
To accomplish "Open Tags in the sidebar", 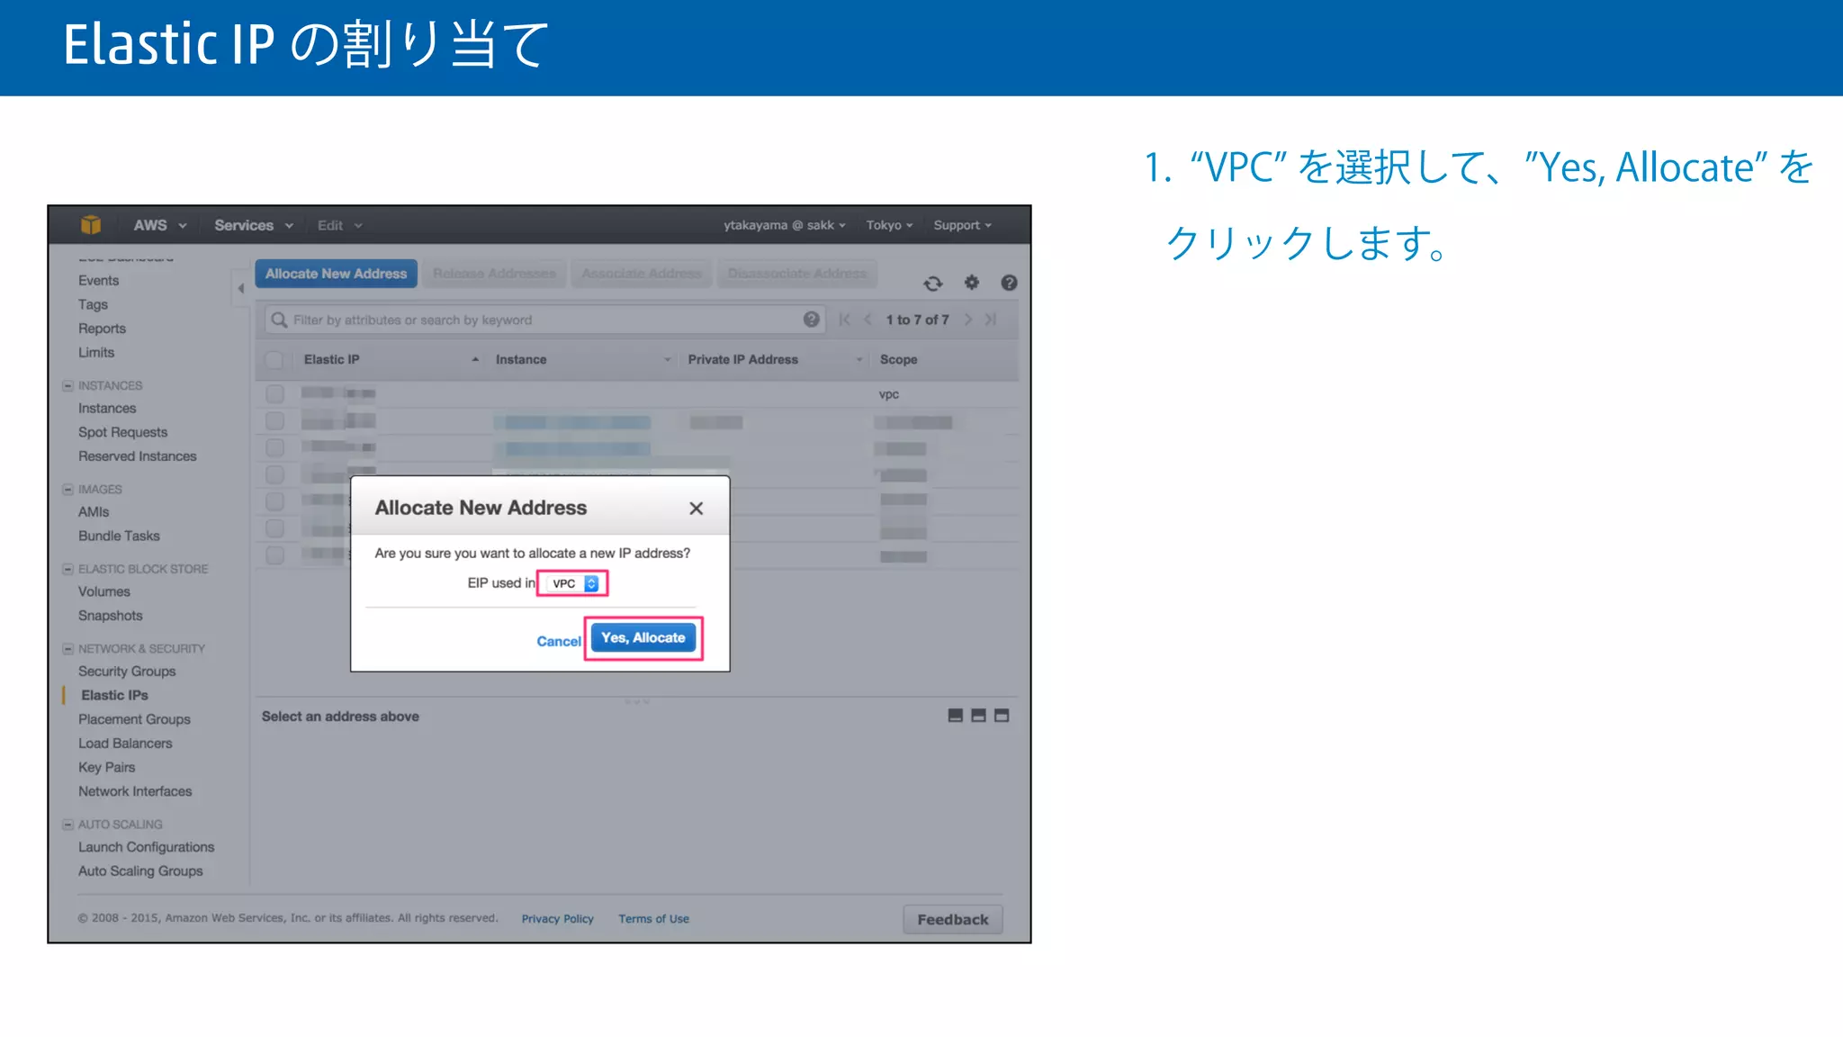I will [93, 305].
